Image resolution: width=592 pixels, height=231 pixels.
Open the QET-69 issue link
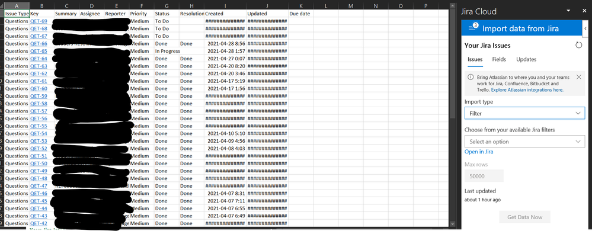click(39, 21)
